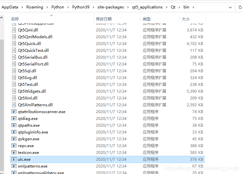Click the Qt5Sql.dll file icon
The image size is (242, 174).
coord(14,71)
